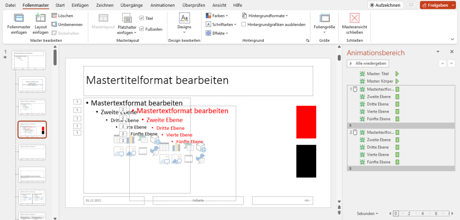This screenshot has height=220, width=460.
Task: Enable Hintergrundgrafiken ausblenden checkbox
Action: [x=244, y=24]
